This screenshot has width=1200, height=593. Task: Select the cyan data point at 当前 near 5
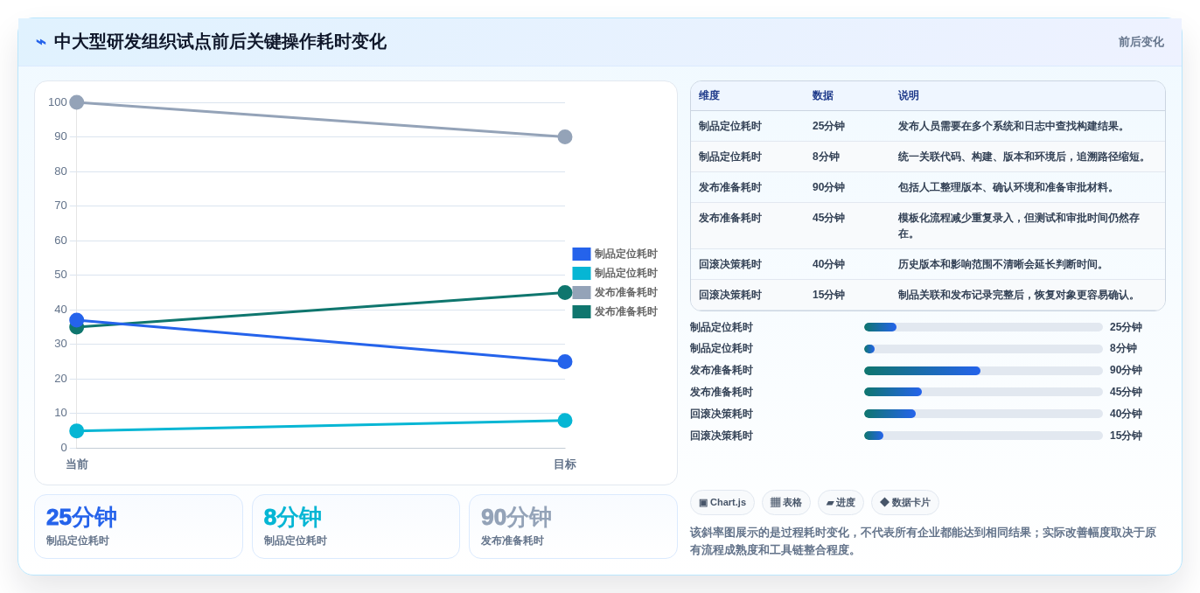coord(77,430)
